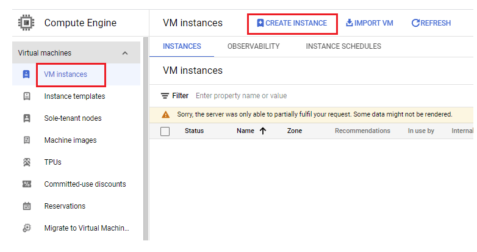This screenshot has width=477, height=252.
Task: Click the warning triangle icon
Action: tap(165, 115)
